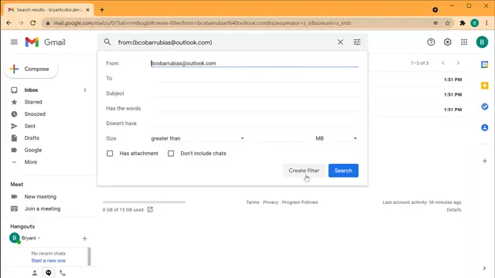Click Hangouts chat list scrollbar
This screenshot has height=278, width=495.
click(89, 256)
